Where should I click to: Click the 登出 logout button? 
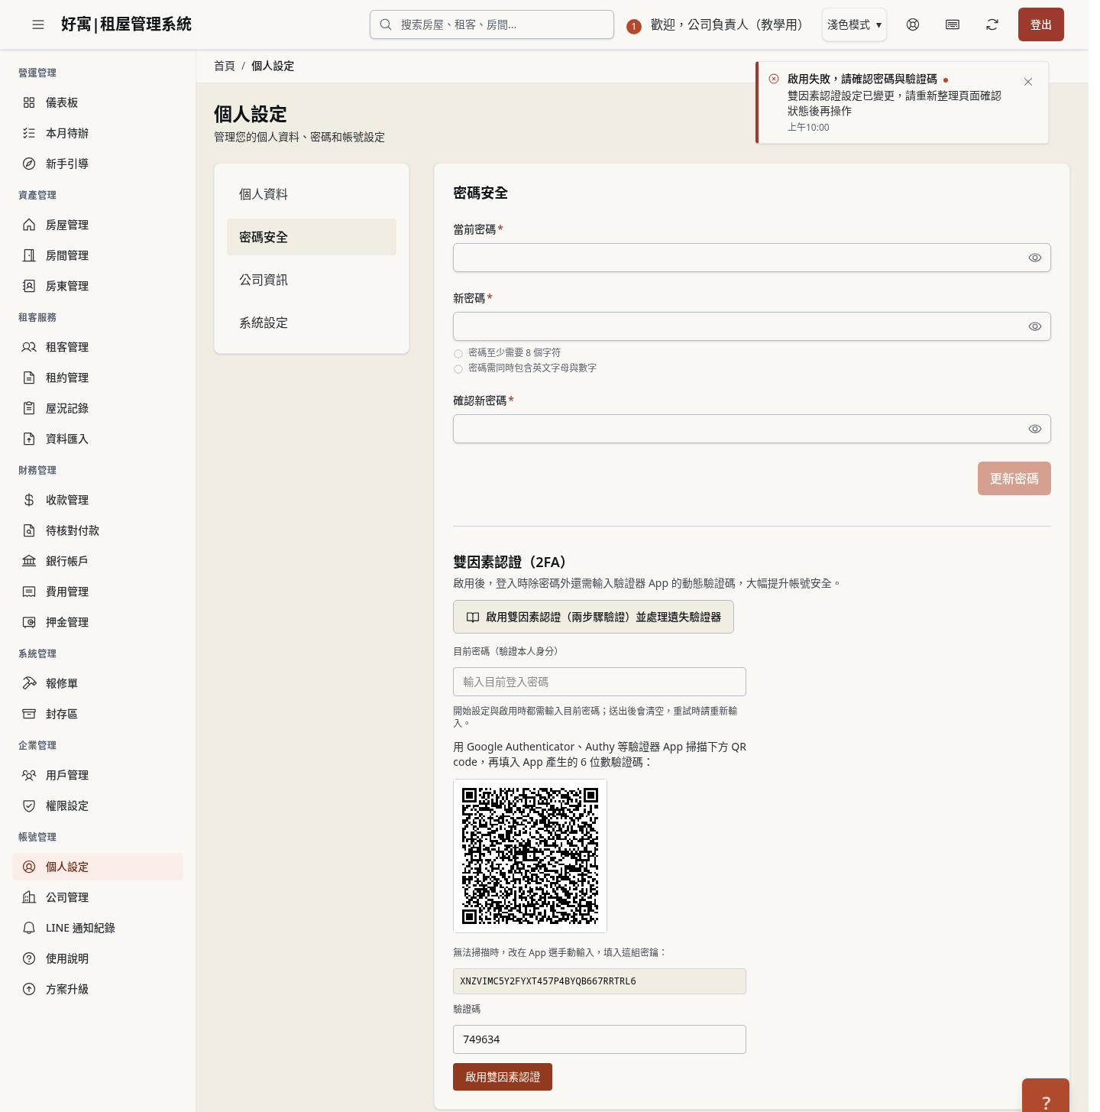pos(1041,24)
